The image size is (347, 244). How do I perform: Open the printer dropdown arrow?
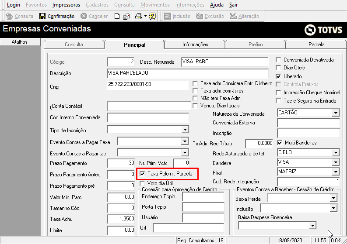pyautogui.click(x=145, y=16)
